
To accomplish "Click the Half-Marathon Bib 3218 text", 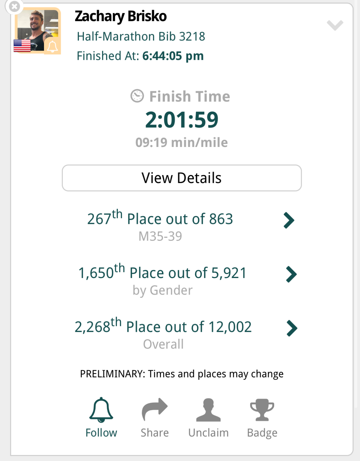I will 141,37.
